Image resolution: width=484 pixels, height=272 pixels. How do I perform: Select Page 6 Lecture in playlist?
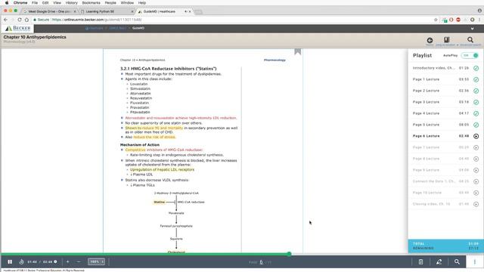point(445,136)
